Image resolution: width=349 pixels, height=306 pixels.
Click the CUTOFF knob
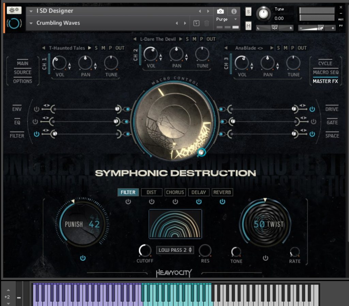pyautogui.click(x=145, y=251)
